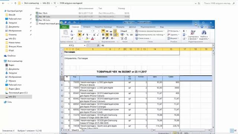Screen dimensions: 238x134
Task: Decrease indent in Excel ribbon
Action: (103, 38)
